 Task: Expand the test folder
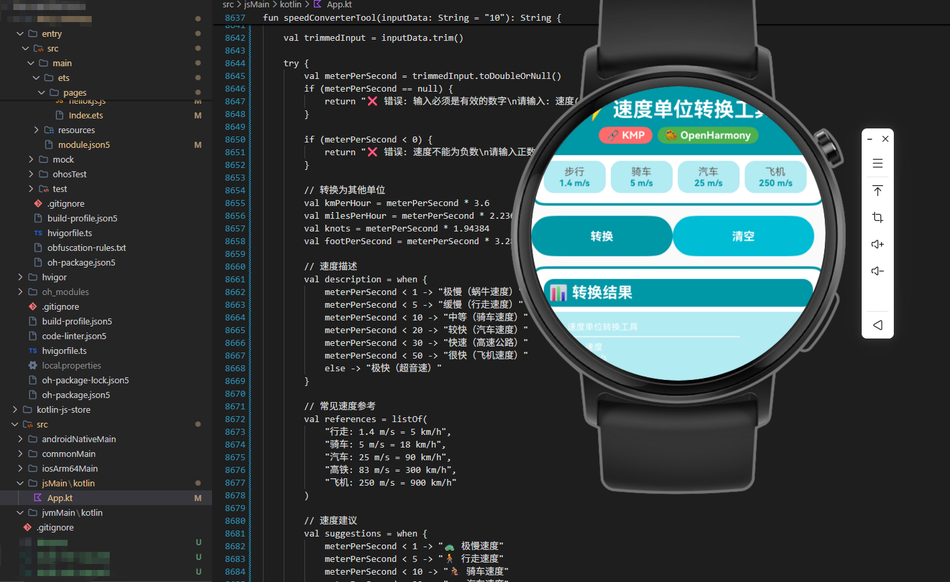pos(30,189)
